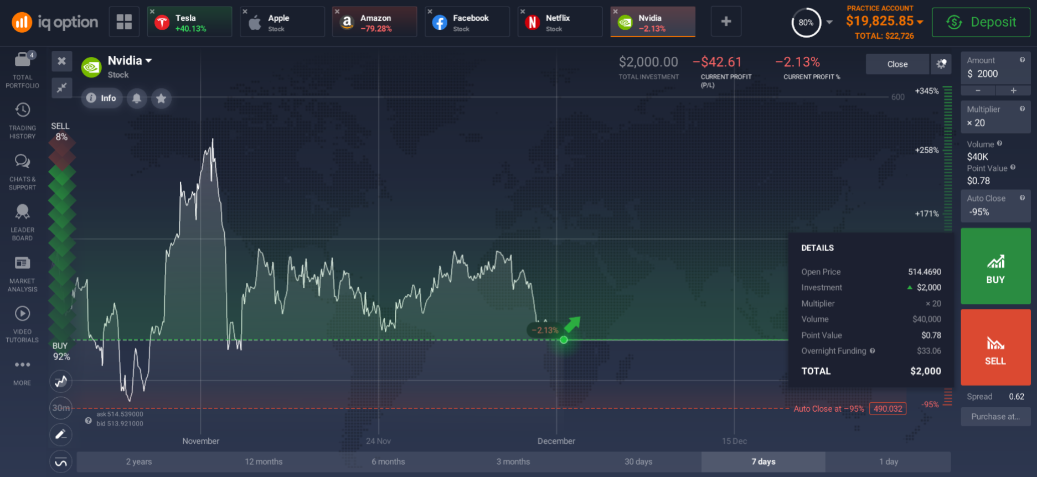Change the 30m candle interval

(x=61, y=408)
